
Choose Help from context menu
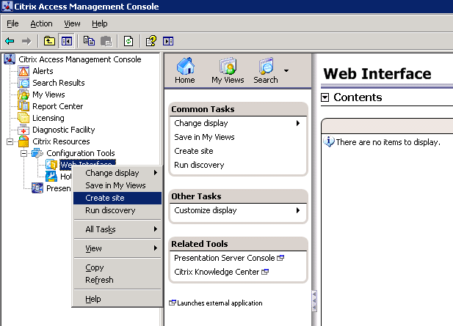117,299
